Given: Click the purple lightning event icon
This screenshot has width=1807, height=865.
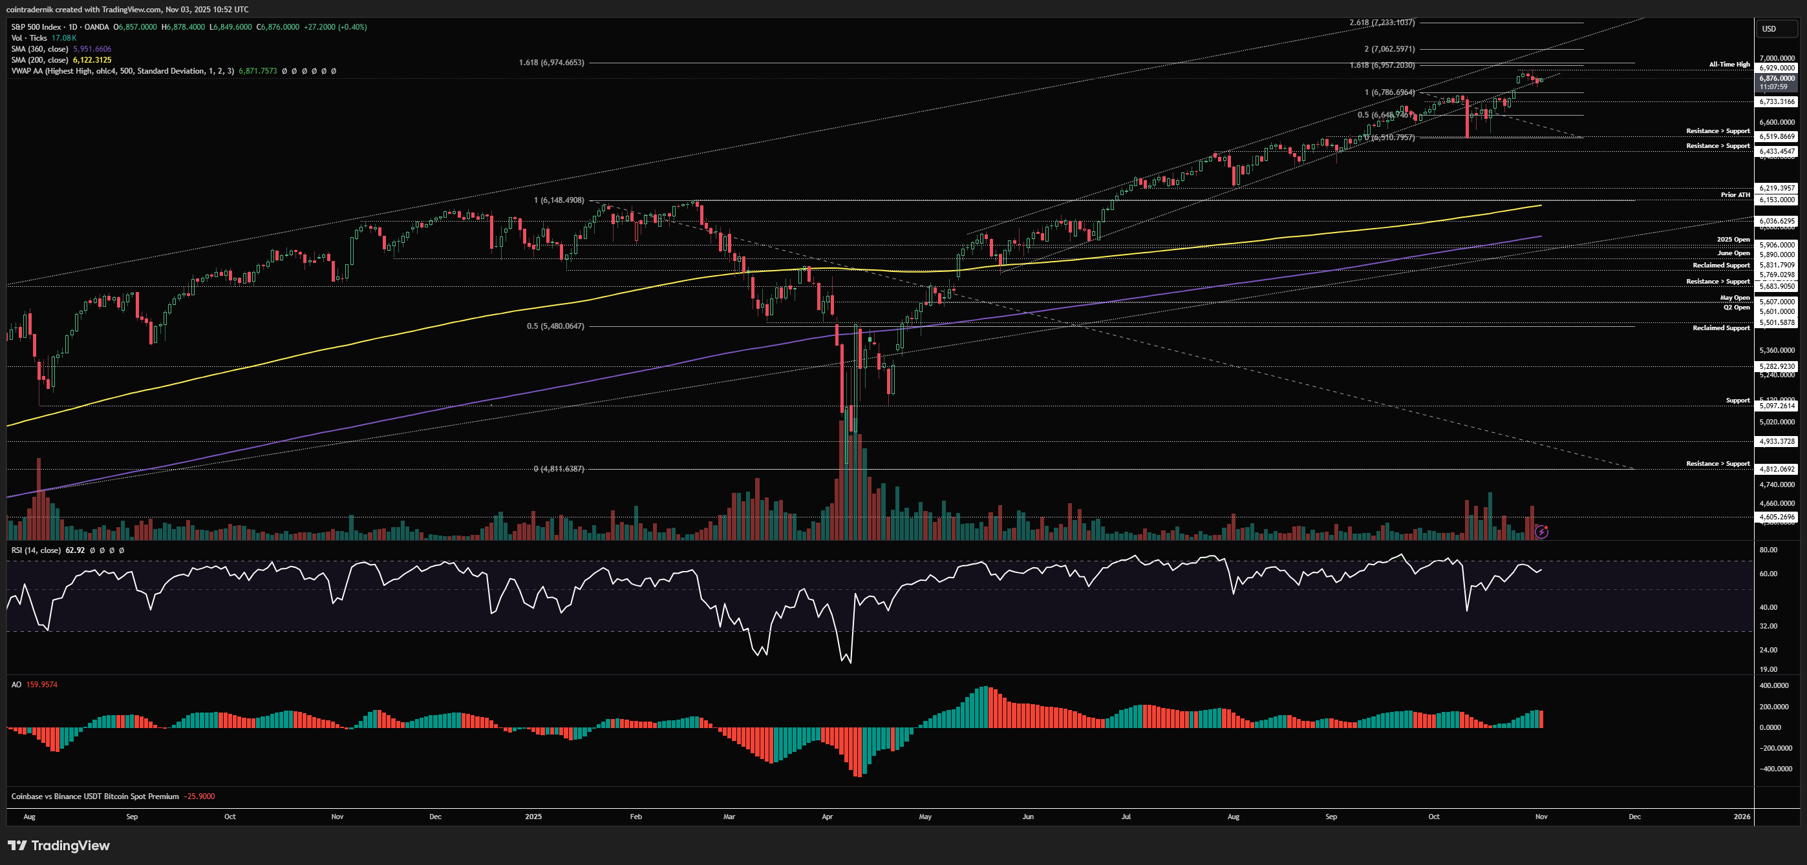Looking at the screenshot, I should 1541,532.
